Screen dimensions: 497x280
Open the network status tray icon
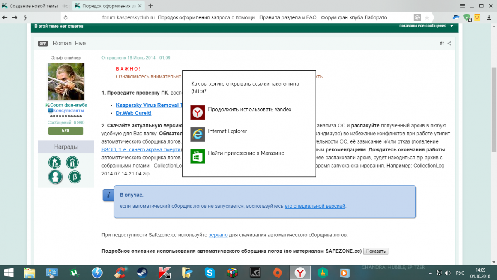(x=440, y=273)
